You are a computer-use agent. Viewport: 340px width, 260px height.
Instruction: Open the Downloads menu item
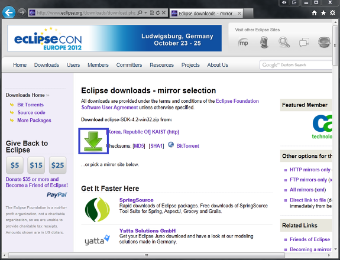click(47, 65)
